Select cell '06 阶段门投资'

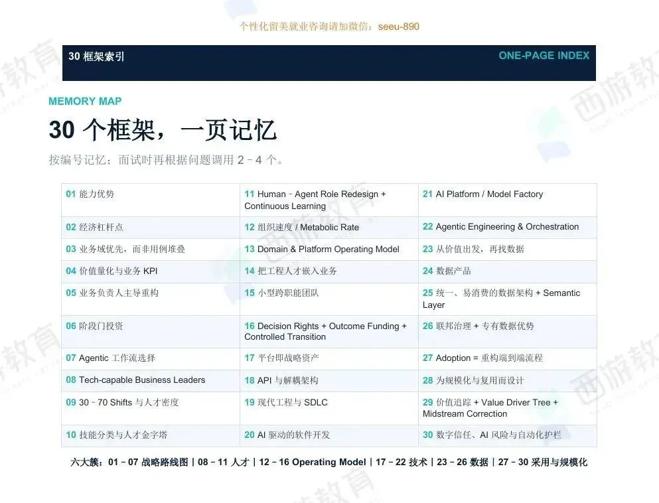pos(151,332)
